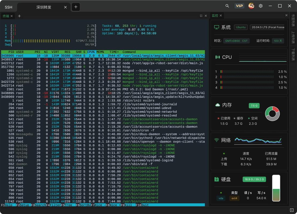
Task: Maximize the terminal pane with the expand icon
Action: pos(201,16)
